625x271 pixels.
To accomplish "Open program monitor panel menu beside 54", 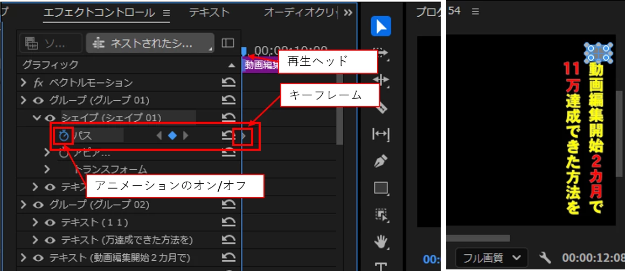I will pyautogui.click(x=475, y=11).
